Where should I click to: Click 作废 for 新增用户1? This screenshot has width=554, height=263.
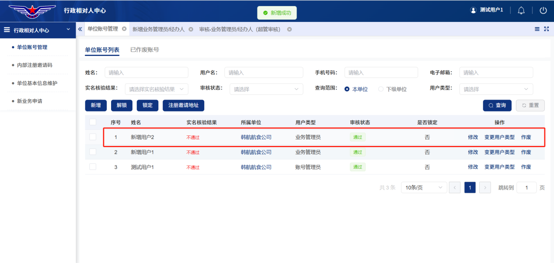(526, 152)
